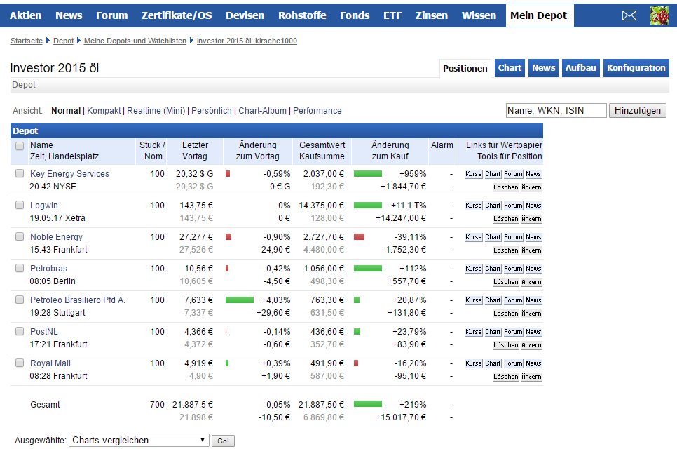
Task: Open the Zertifikate/OS navigation menu
Action: (x=176, y=15)
